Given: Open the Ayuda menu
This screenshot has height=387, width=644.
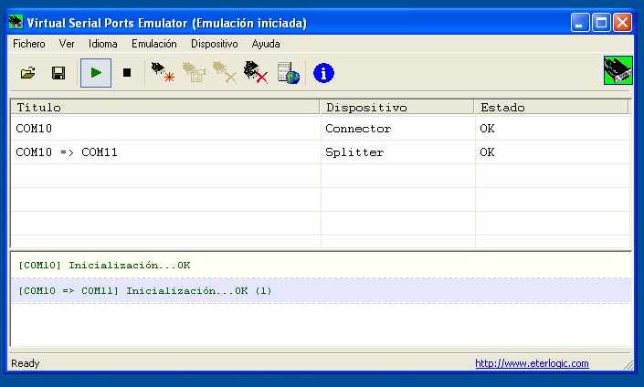Looking at the screenshot, I should 266,44.
